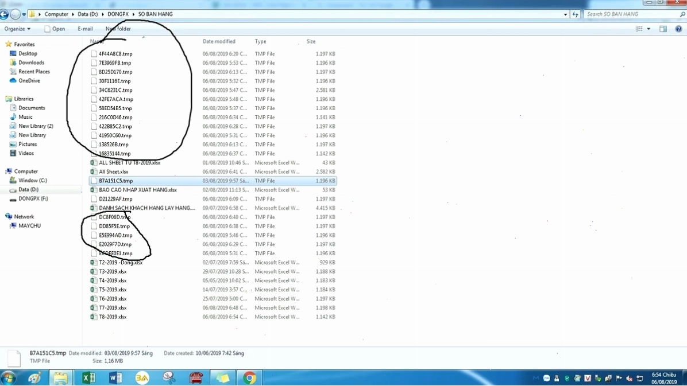Image resolution: width=687 pixels, height=386 pixels.
Task: Sort by the Date modified column
Action: click(x=219, y=41)
